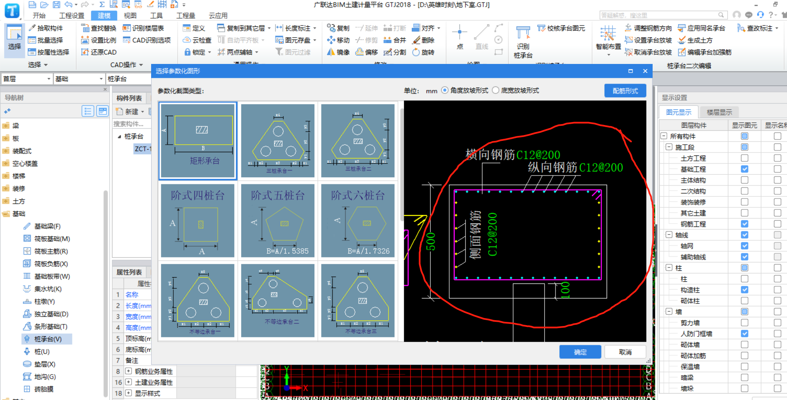
Task: Collapse the 墙 tree node
Action: pos(669,311)
